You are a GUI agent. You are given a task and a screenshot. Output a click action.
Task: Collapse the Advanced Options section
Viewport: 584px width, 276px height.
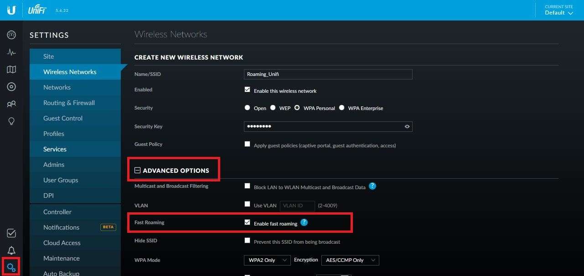click(137, 169)
